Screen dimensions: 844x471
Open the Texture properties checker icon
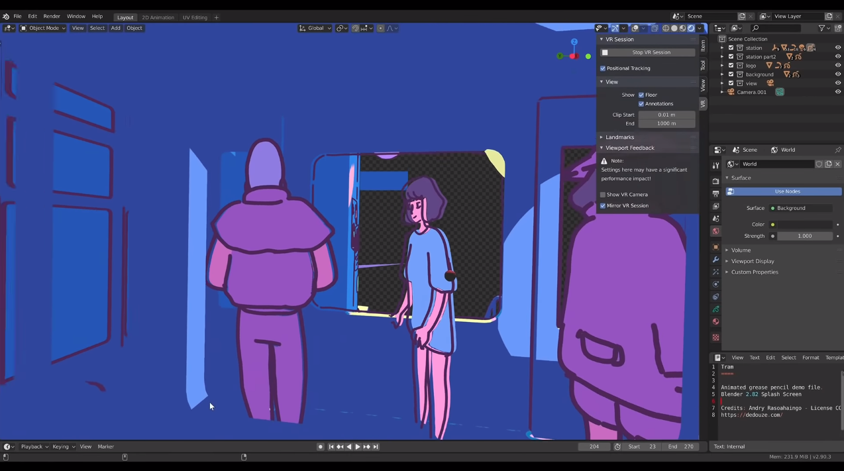[715, 337]
